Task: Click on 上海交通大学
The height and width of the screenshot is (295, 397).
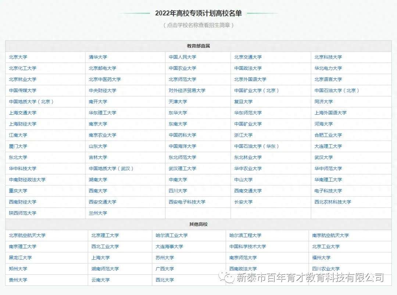Action: (23, 113)
